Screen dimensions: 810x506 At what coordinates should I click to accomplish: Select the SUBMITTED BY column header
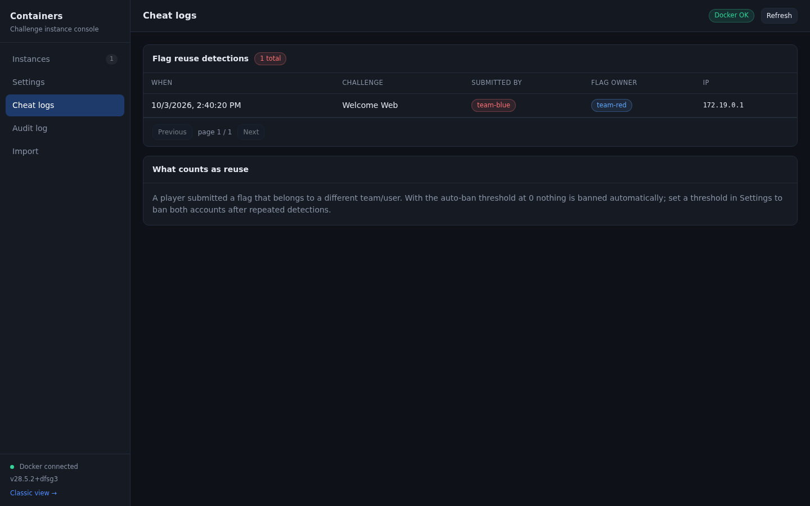point(497,83)
